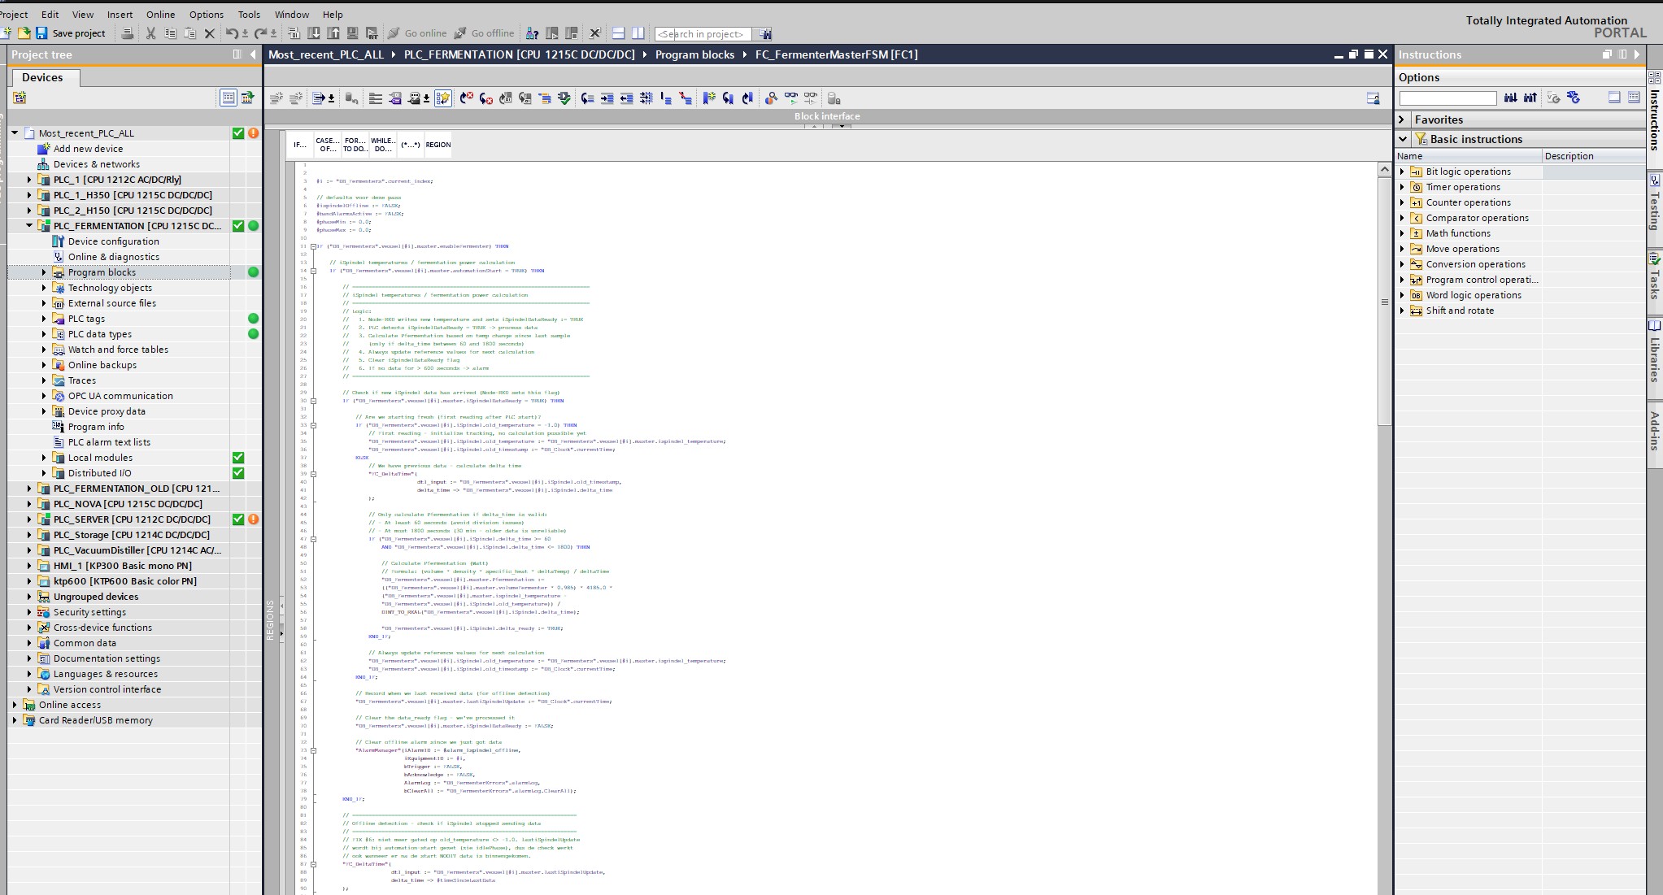Click the Search in project input field

point(703,33)
